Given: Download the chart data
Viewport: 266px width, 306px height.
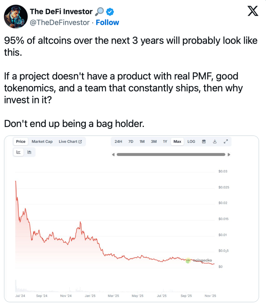Looking at the screenshot, I should (x=215, y=142).
